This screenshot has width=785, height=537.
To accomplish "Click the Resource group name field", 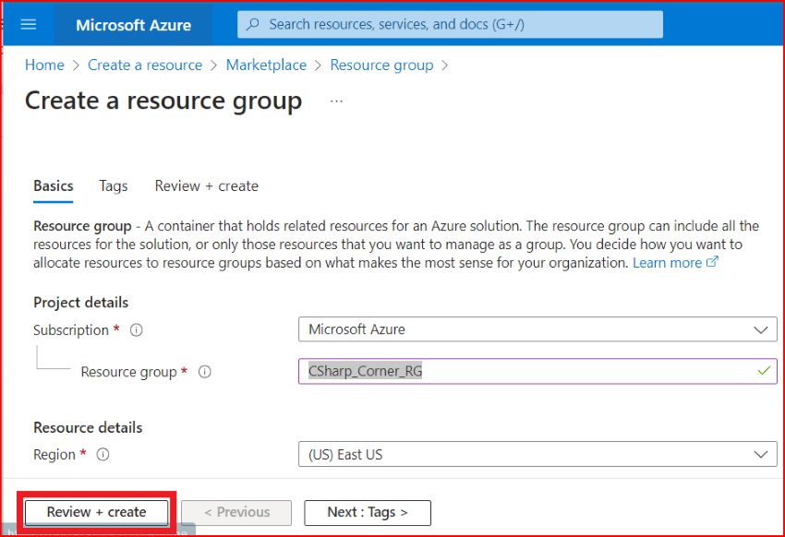I will coord(526,371).
